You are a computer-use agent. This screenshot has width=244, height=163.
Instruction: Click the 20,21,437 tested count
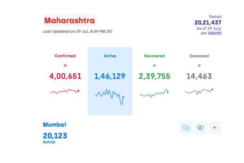pos(208,22)
